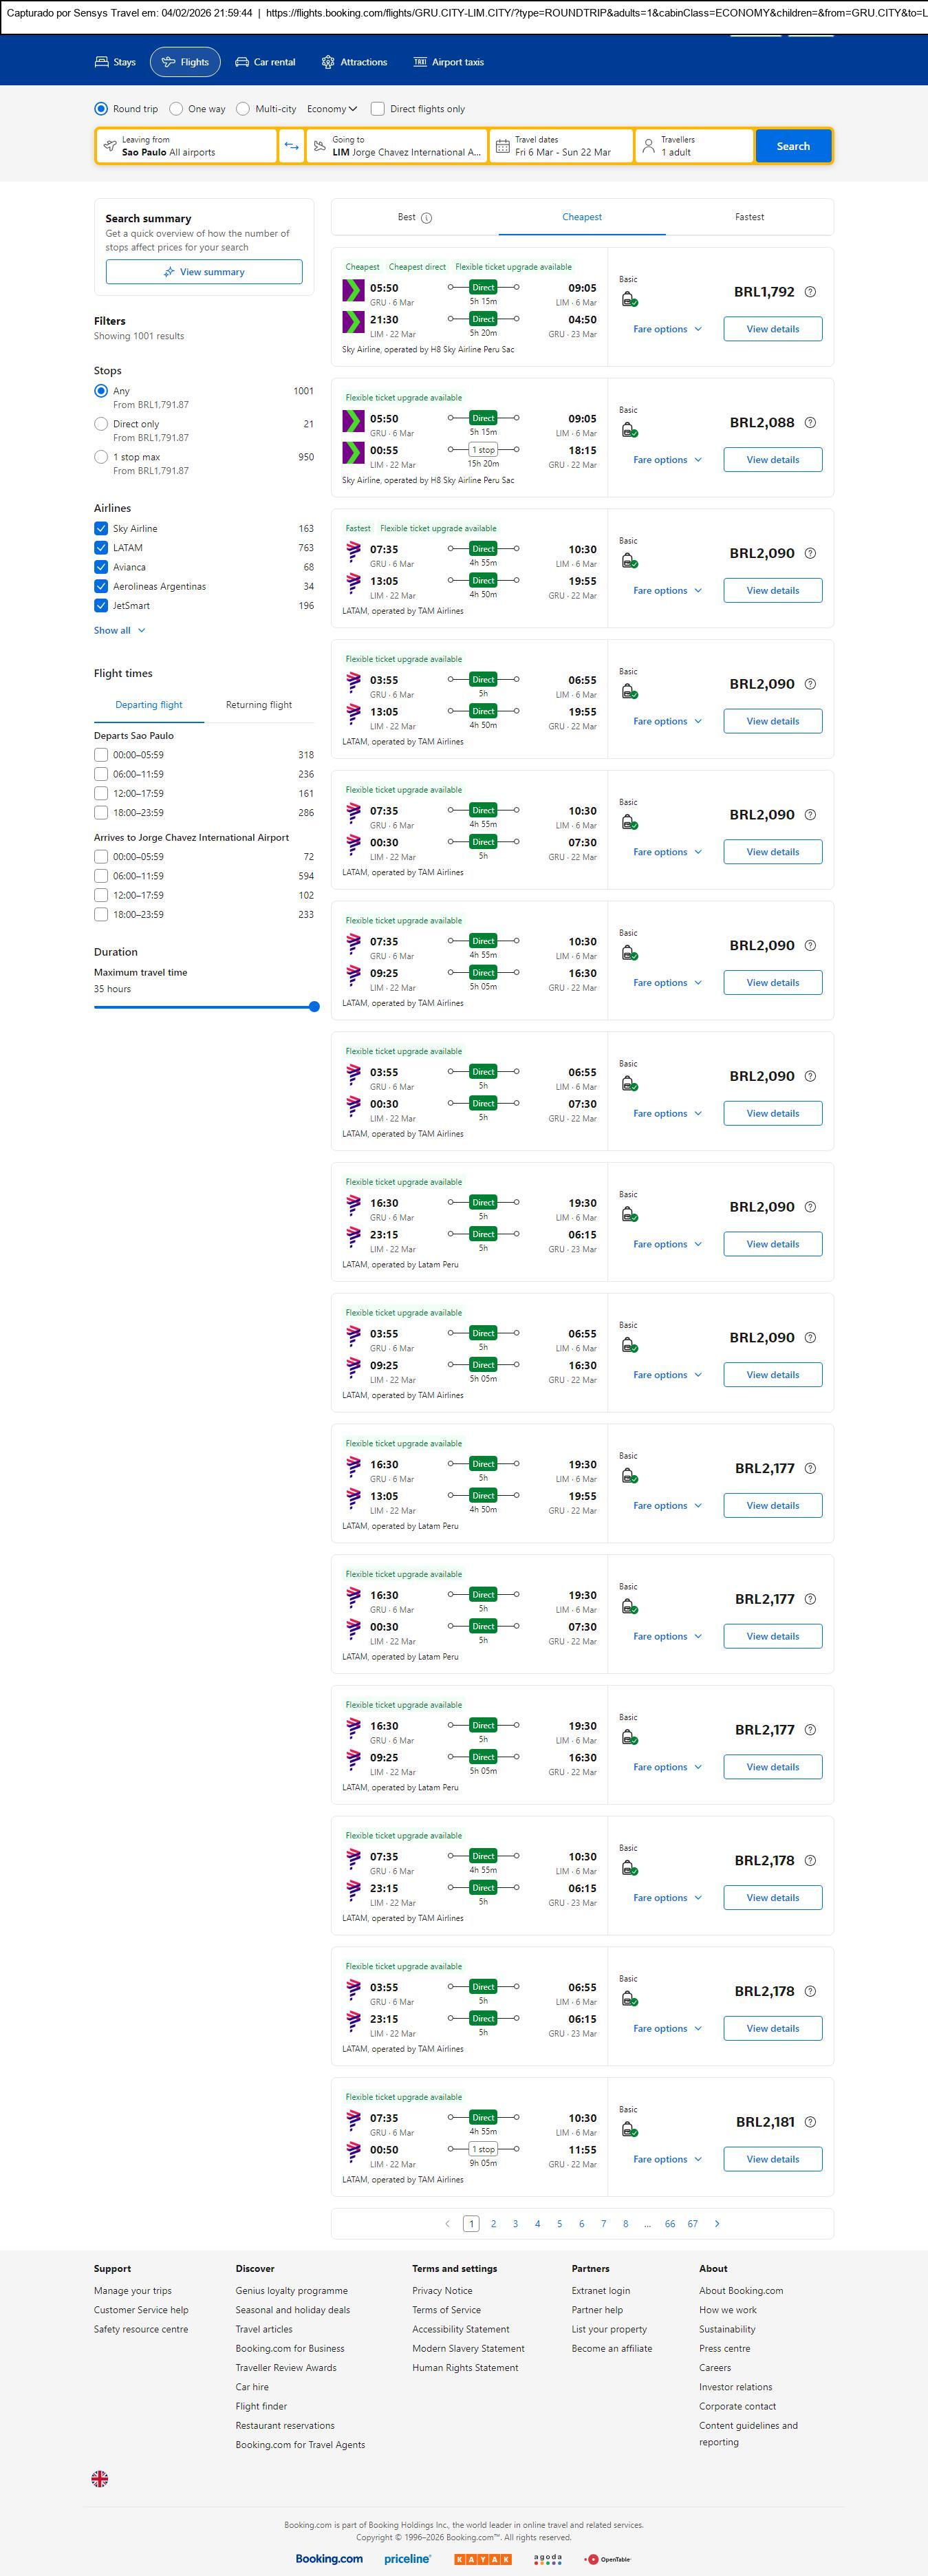Image resolution: width=928 pixels, height=2576 pixels.
Task: Click the next page arrow in pagination
Action: coord(716,2223)
